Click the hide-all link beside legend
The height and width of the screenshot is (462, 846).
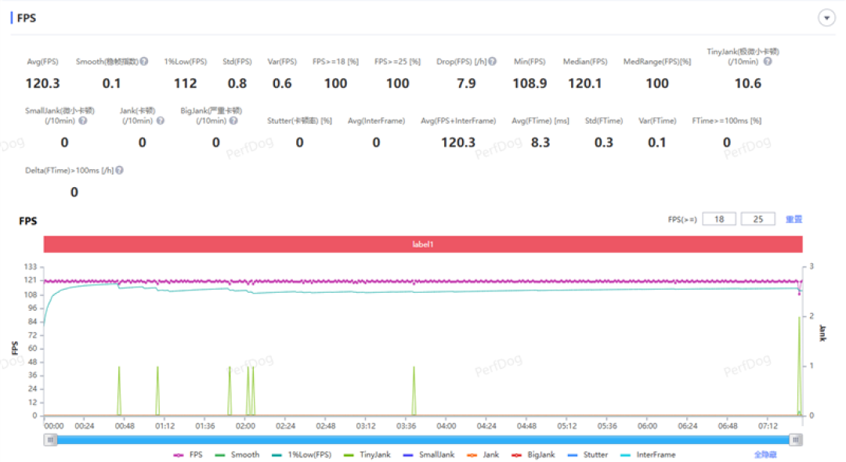click(x=765, y=455)
